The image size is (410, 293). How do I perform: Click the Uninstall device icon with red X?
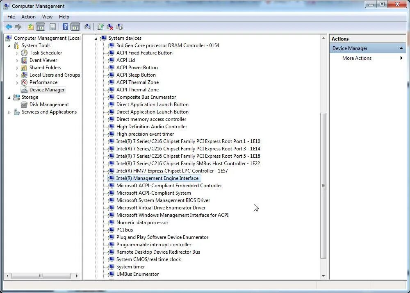110,27
